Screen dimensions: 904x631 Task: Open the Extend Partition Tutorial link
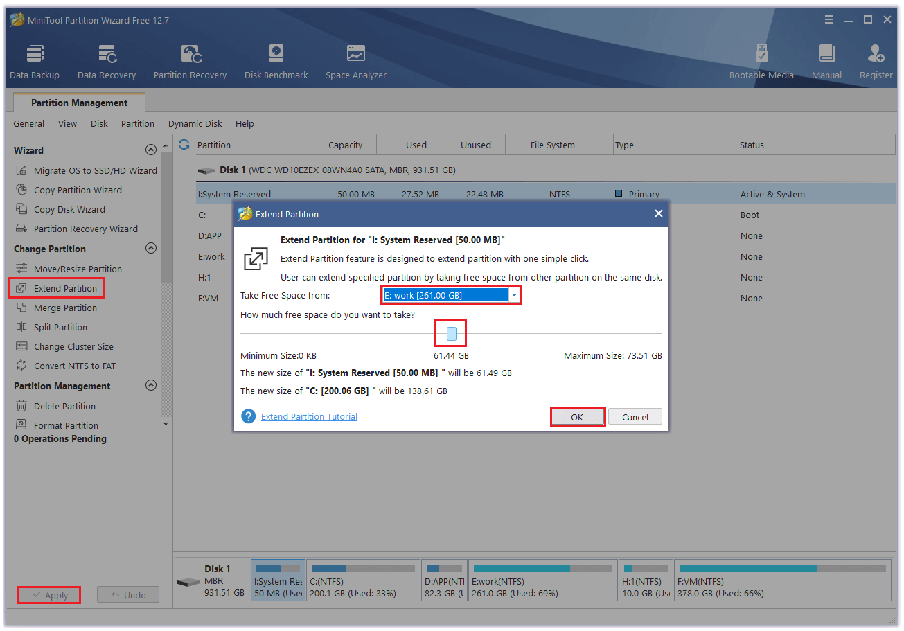309,416
